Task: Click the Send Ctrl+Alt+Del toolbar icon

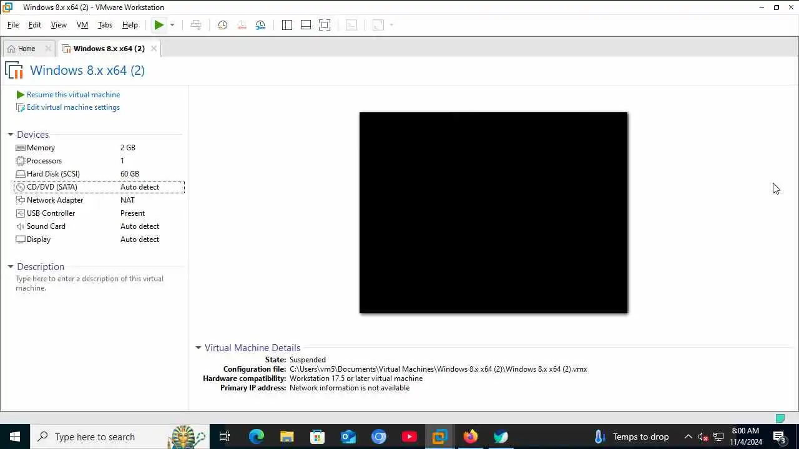Action: [x=196, y=25]
